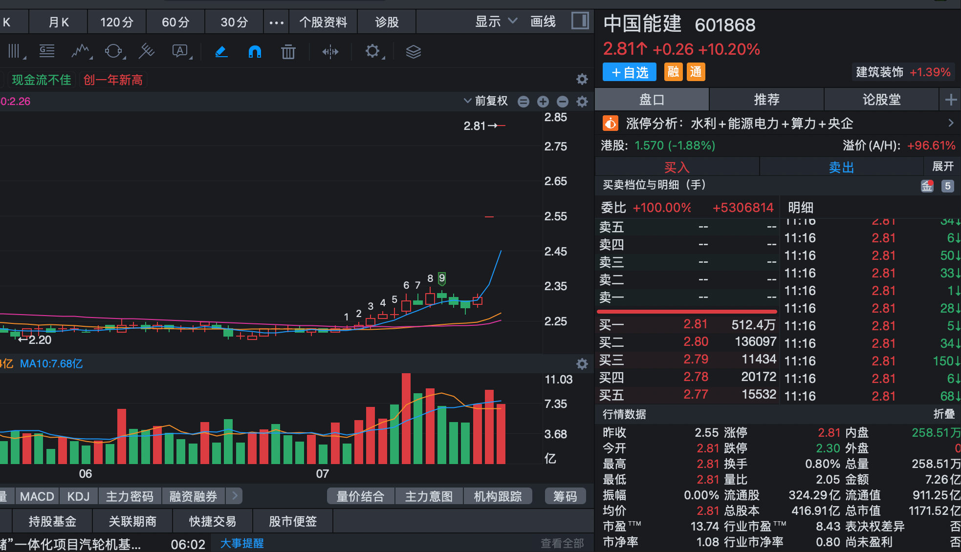Open the 显示 display dropdown
This screenshot has width=961, height=552.
click(x=495, y=21)
